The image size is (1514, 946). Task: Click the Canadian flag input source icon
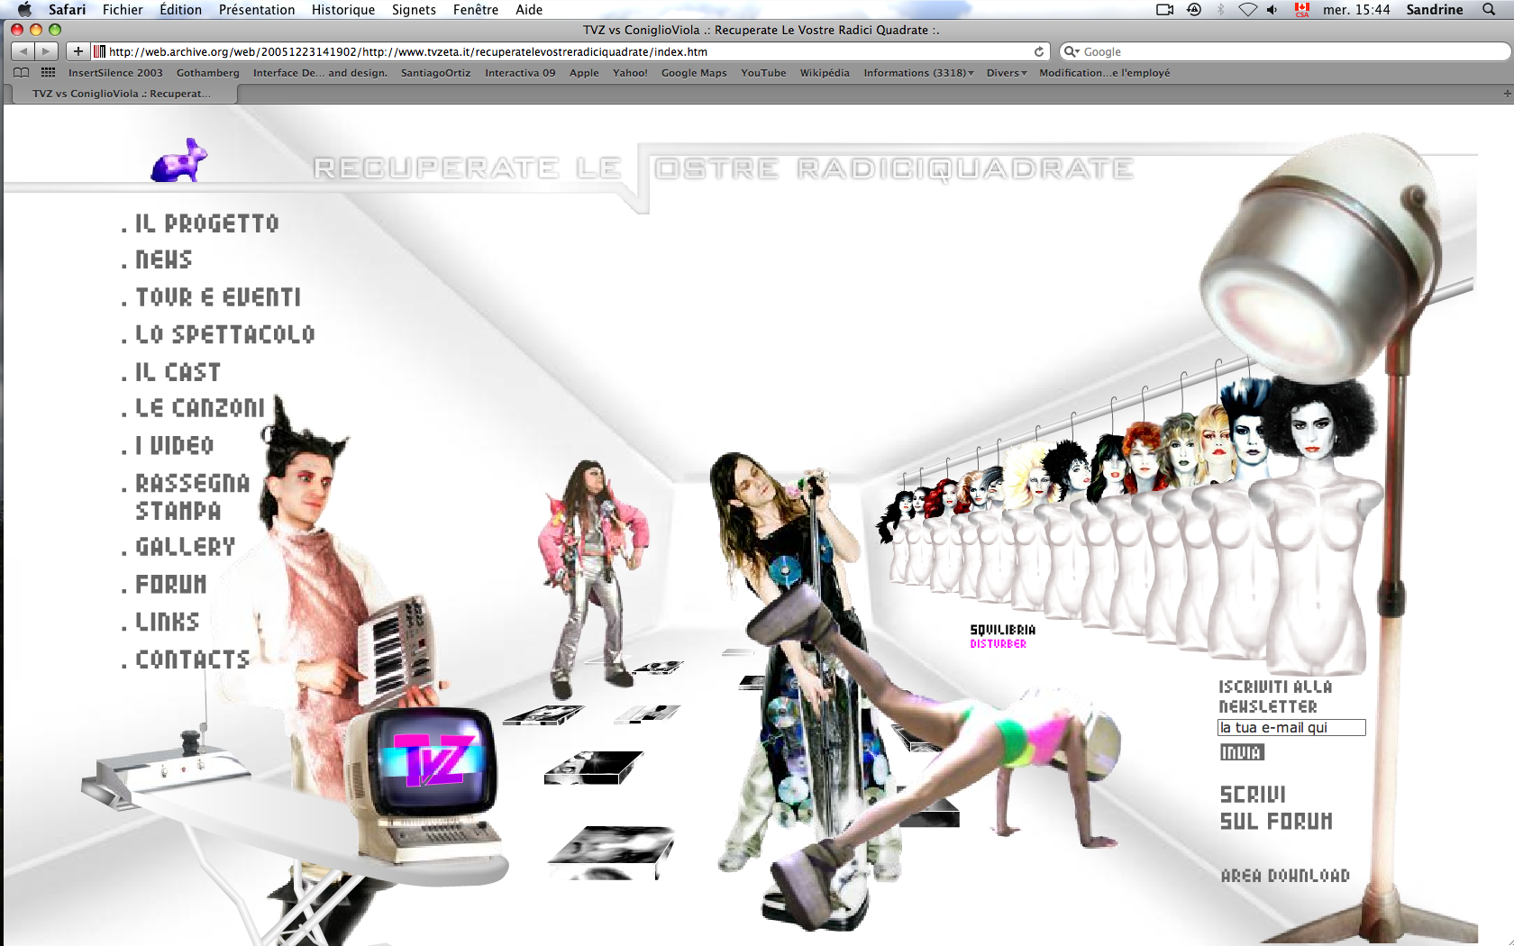click(x=1302, y=9)
